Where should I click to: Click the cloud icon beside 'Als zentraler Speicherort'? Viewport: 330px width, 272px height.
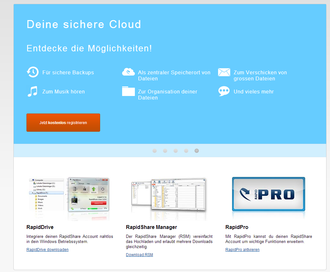(128, 72)
